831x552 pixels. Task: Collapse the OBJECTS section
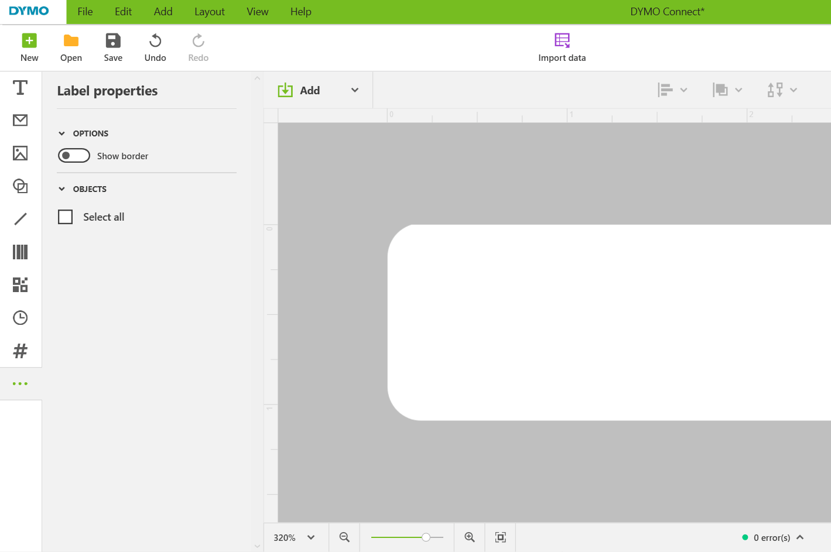[x=62, y=189]
